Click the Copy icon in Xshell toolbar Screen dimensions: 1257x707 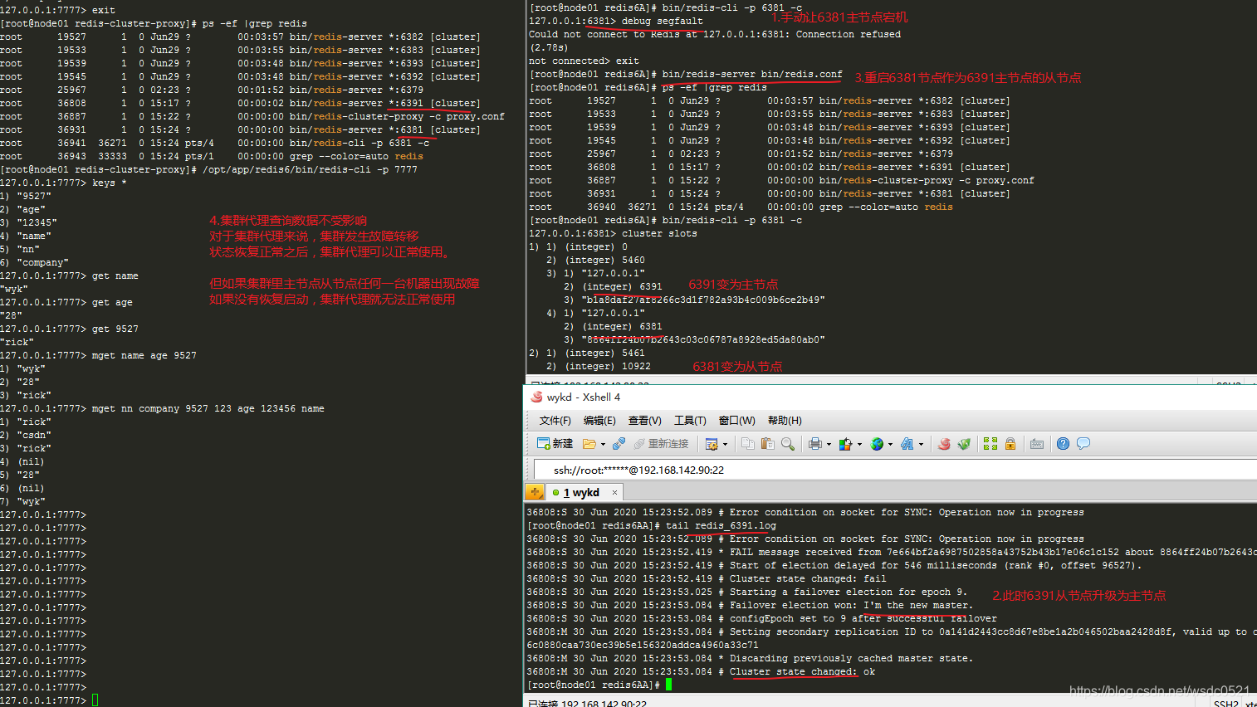748,444
